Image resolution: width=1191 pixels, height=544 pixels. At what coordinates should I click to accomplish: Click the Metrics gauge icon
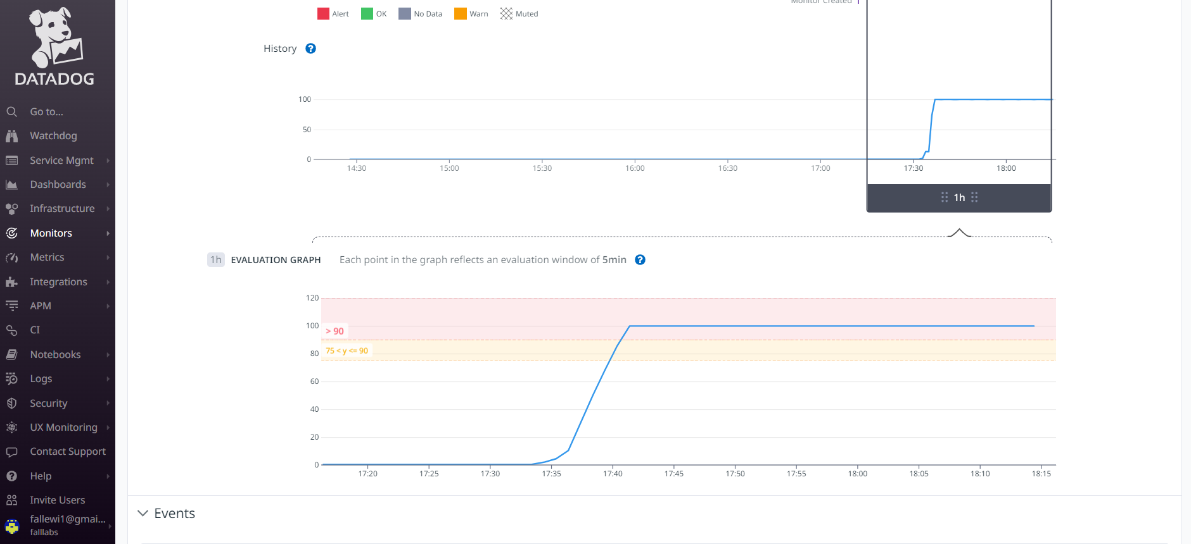coord(11,257)
